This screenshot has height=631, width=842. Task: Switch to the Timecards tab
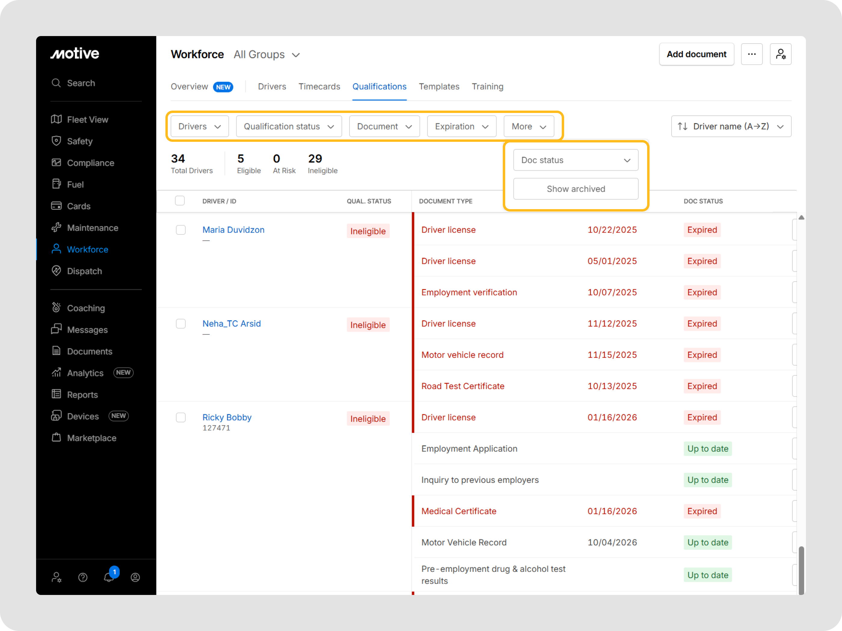click(x=319, y=87)
